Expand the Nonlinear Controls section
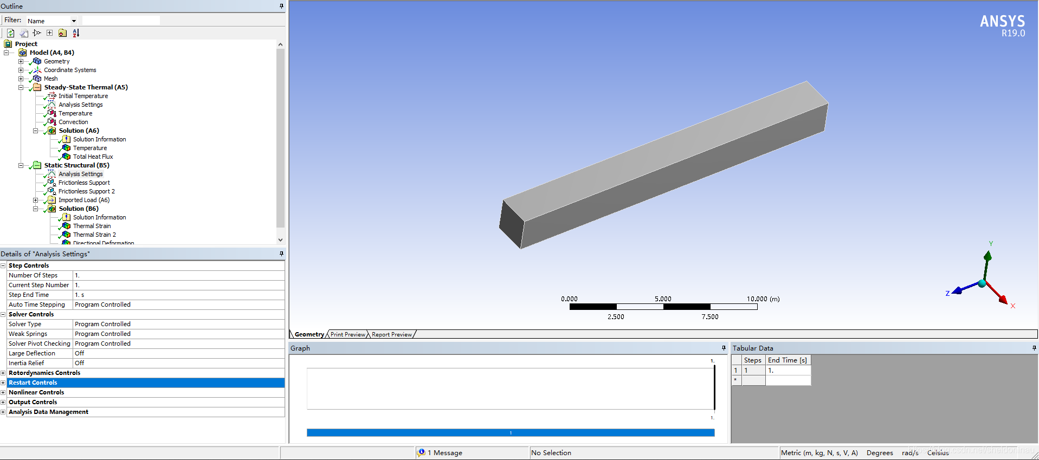 click(x=3, y=392)
